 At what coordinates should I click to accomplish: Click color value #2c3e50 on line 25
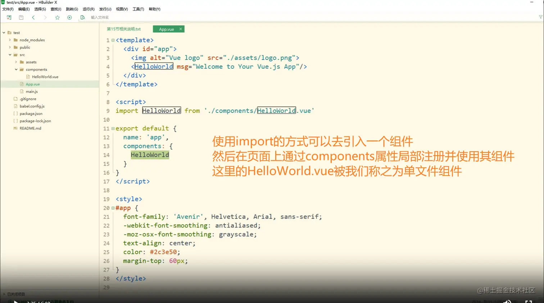click(x=163, y=252)
